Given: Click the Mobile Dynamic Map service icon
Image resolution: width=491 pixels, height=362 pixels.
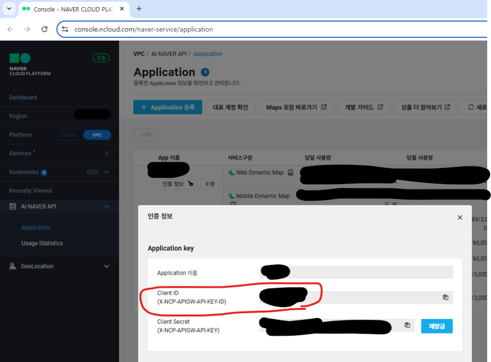Looking at the screenshot, I should tap(232, 196).
